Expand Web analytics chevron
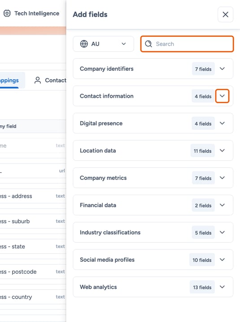240x322 pixels. pos(222,287)
